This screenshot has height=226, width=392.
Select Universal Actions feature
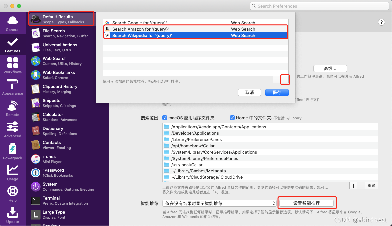(62, 47)
